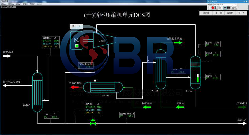Open the LI202 level indicator box

[x=213, y=77]
